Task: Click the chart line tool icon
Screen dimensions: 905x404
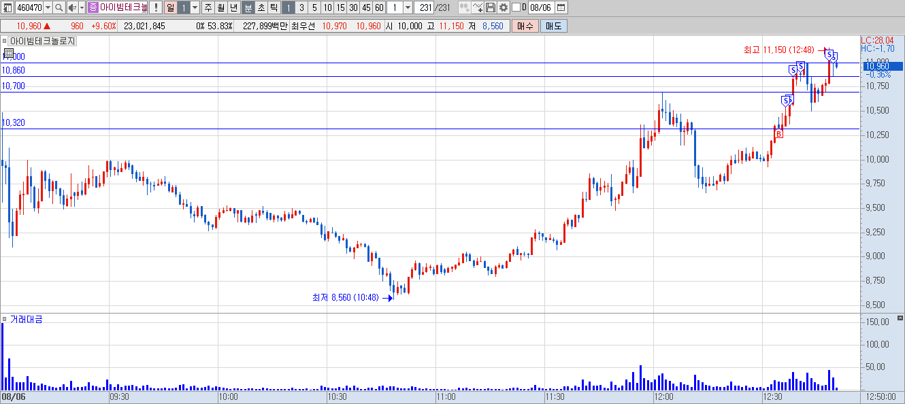Action: pyautogui.click(x=478, y=8)
